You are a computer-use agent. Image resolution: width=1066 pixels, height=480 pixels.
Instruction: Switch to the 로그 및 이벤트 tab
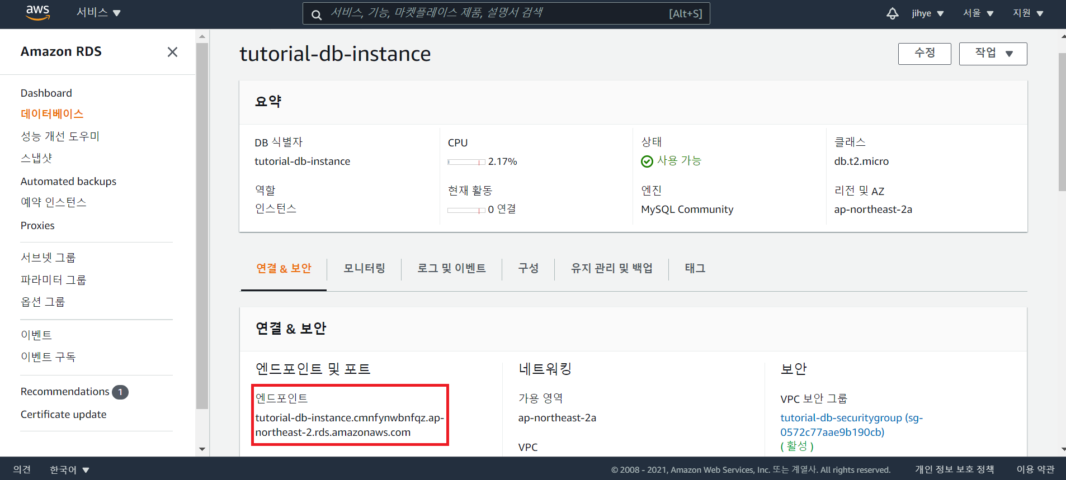[x=451, y=268]
